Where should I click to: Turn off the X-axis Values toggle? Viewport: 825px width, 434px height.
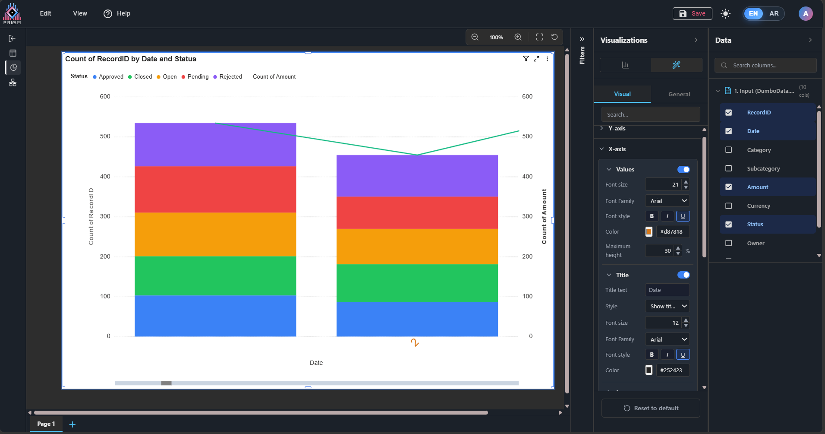point(683,169)
